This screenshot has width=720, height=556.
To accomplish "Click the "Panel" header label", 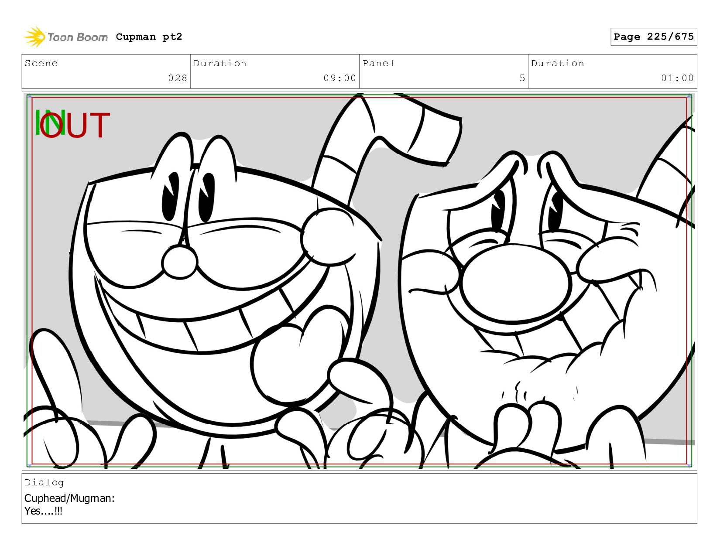I will tap(379, 63).
